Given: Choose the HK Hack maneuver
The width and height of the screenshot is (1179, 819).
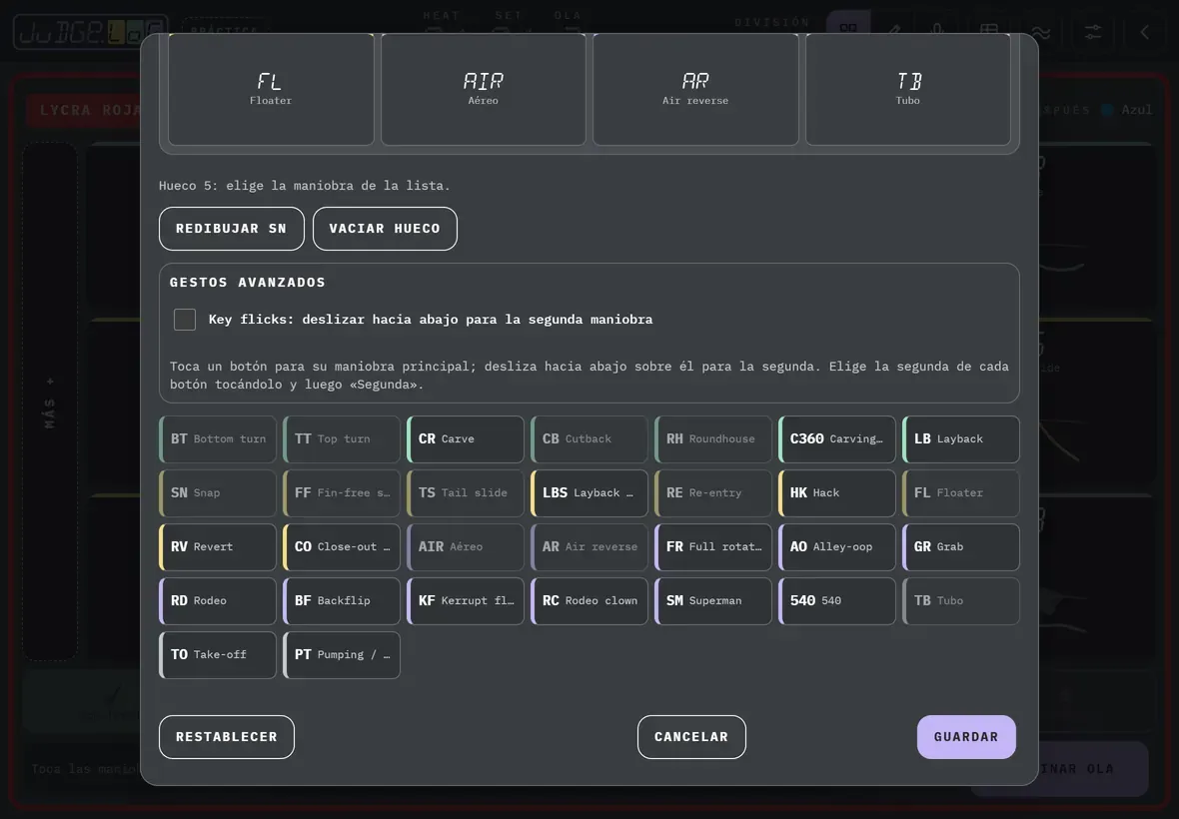Looking at the screenshot, I should pyautogui.click(x=837, y=493).
